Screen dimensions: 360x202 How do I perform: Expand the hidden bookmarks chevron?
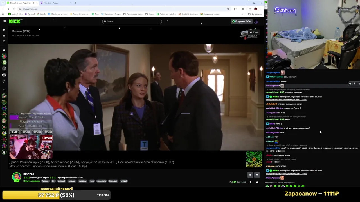pyautogui.click(x=243, y=14)
